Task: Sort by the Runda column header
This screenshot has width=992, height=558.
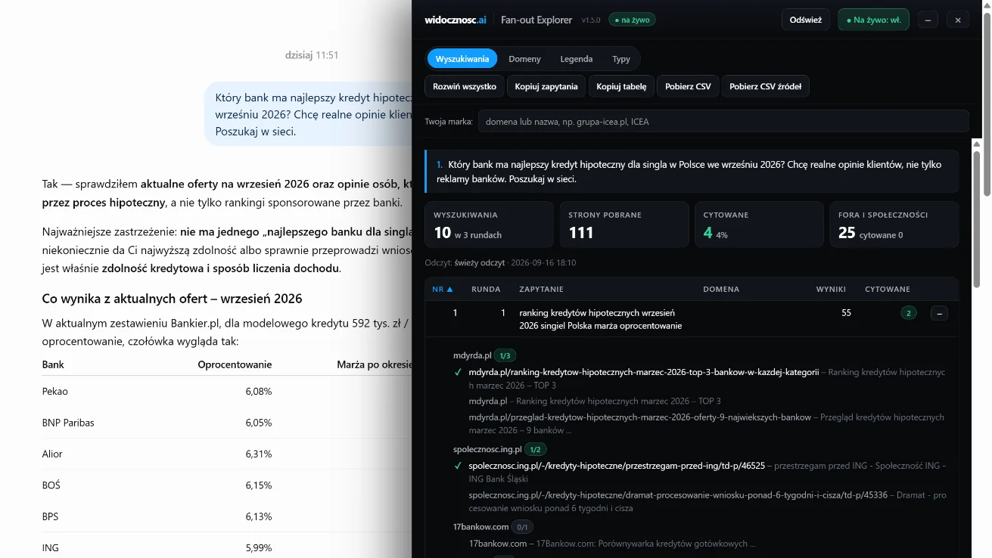Action: click(486, 289)
